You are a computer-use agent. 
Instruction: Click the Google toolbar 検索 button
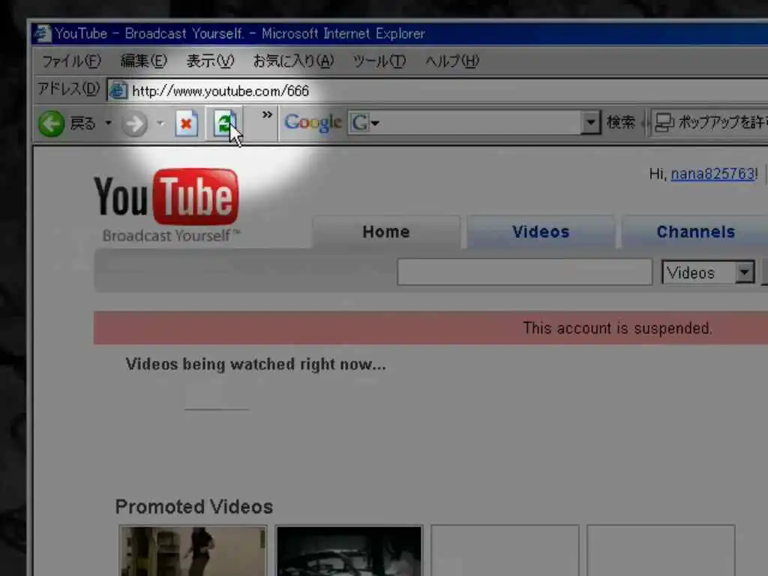click(620, 122)
